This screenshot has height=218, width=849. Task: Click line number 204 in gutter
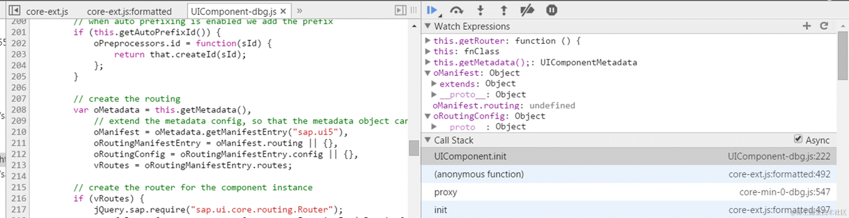point(18,65)
